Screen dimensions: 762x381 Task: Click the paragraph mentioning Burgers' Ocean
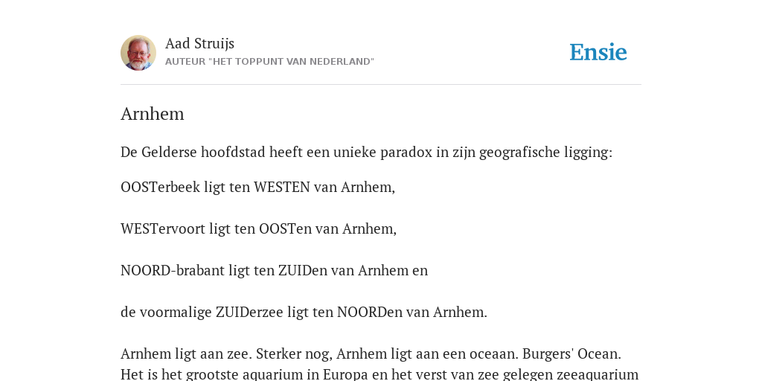pyautogui.click(x=380, y=363)
